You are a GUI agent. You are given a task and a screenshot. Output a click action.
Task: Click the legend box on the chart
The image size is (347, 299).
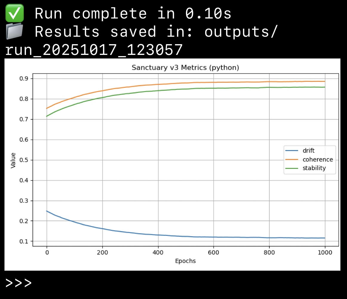[x=309, y=159]
